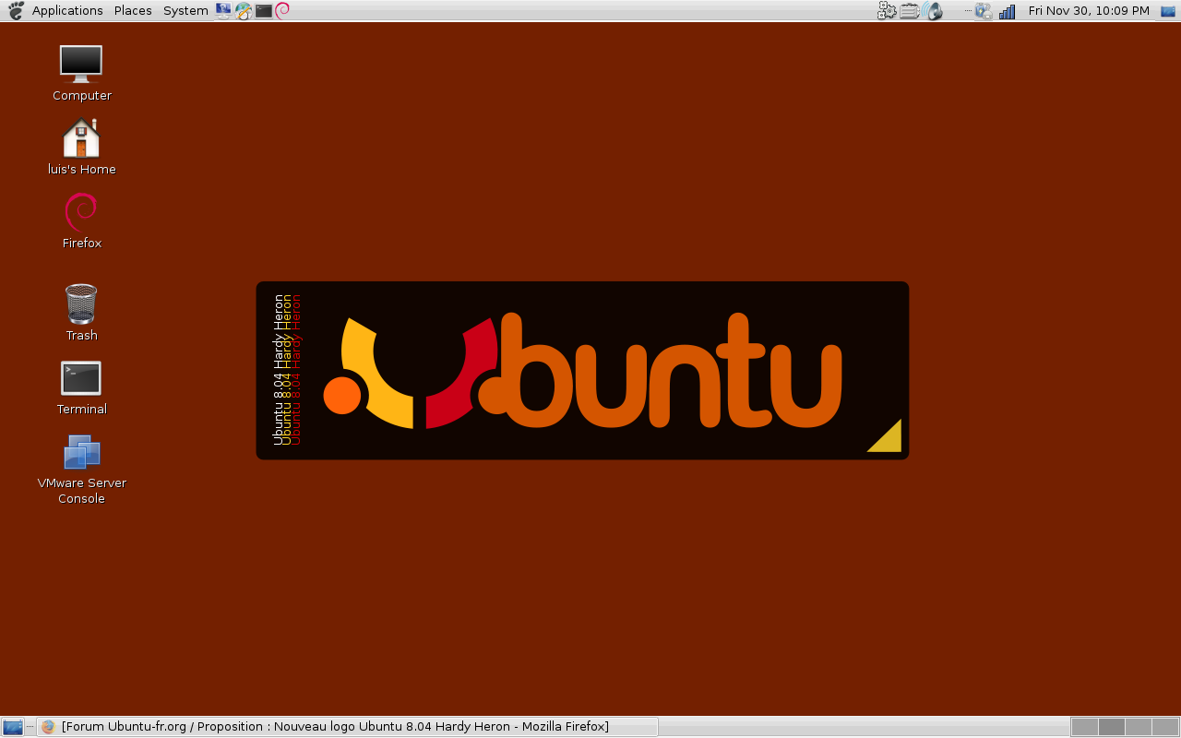Click the Show Desktop button in bottom panel
This screenshot has width=1181, height=738.
click(13, 727)
